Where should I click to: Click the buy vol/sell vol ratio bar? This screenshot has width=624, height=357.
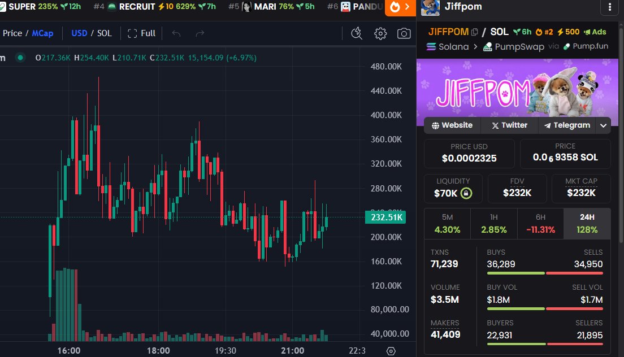pos(545,308)
